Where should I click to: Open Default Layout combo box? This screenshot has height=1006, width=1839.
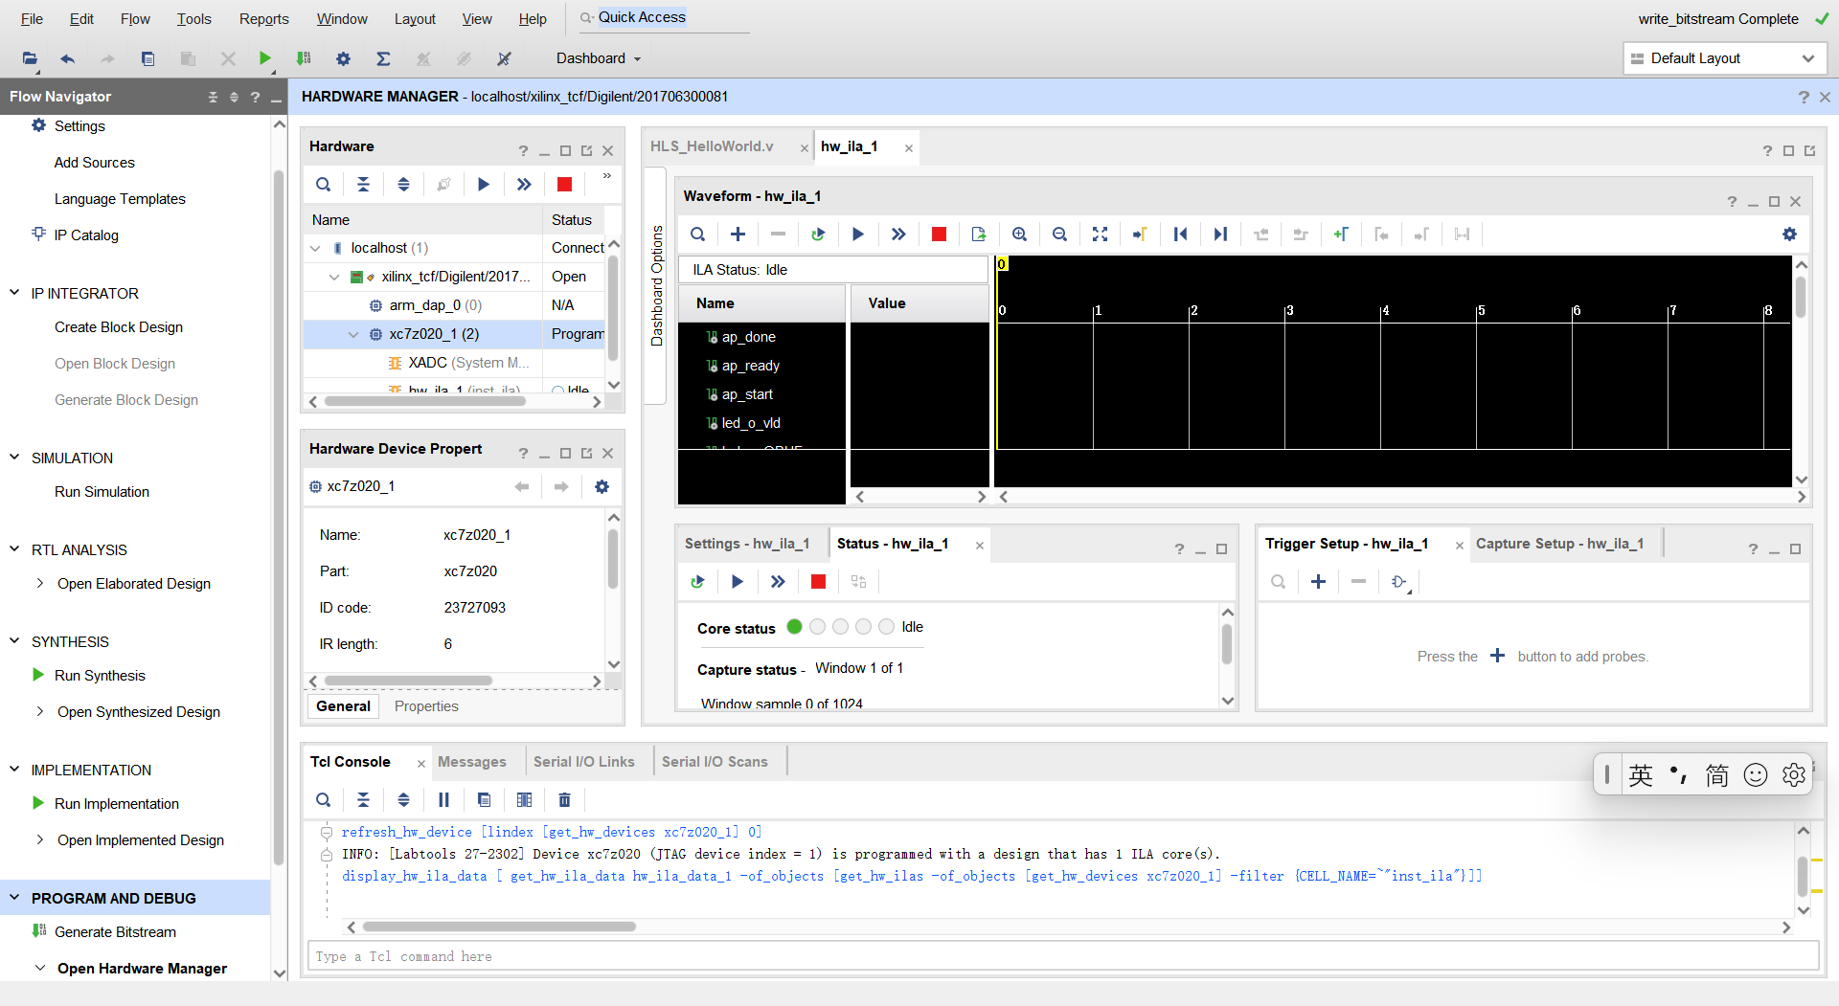(x=1724, y=59)
